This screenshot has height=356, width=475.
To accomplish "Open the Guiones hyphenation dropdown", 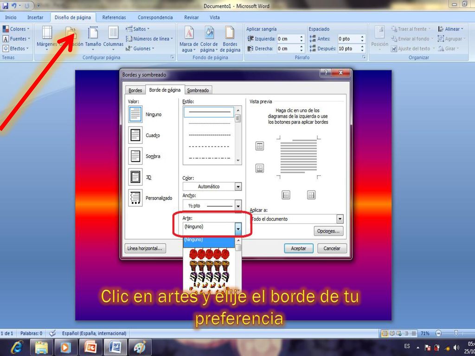I will click(x=140, y=48).
